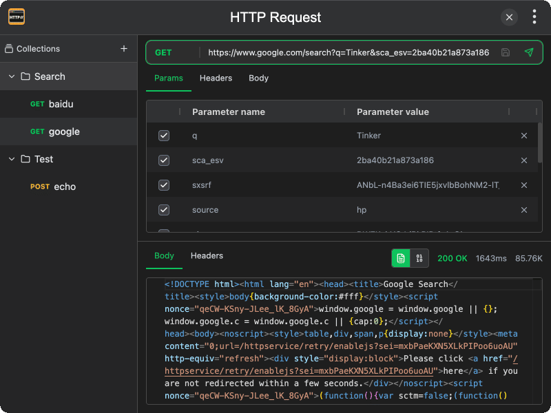Toggle the source parameter checkbox

click(x=164, y=210)
